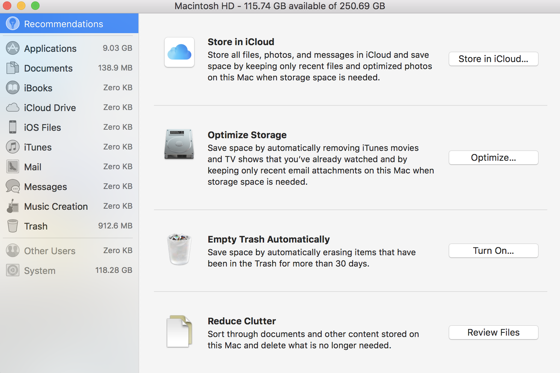Screen dimensions: 560x373
Task: Click the Applications sidebar icon
Action: (13, 48)
